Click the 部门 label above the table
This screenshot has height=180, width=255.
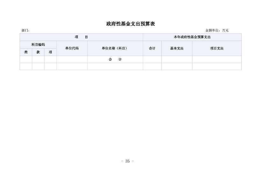coord(25,31)
